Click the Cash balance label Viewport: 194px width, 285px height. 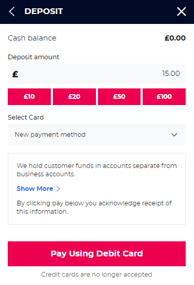(32, 38)
